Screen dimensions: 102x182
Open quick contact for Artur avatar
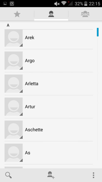point(14,106)
